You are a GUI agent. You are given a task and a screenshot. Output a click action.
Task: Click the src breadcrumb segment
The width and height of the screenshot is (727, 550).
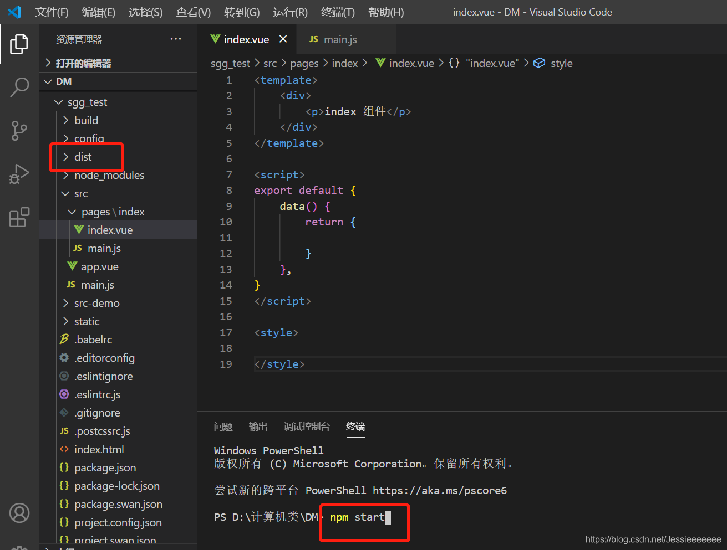(270, 63)
